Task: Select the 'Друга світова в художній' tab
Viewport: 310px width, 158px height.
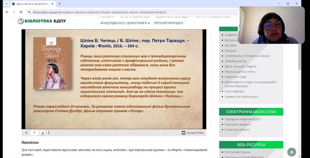Action: 33,4
